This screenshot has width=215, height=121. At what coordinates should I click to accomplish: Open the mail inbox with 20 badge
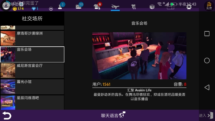(79, 6)
